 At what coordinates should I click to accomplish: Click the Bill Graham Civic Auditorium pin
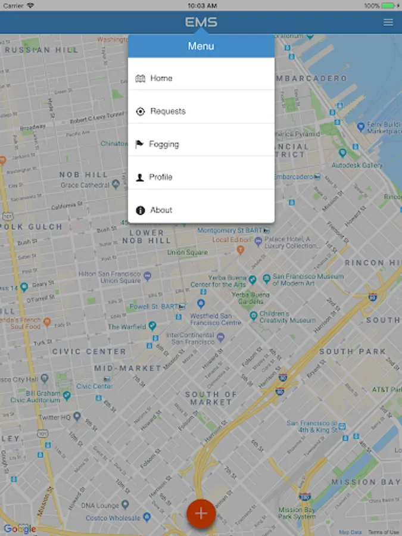tap(67, 395)
